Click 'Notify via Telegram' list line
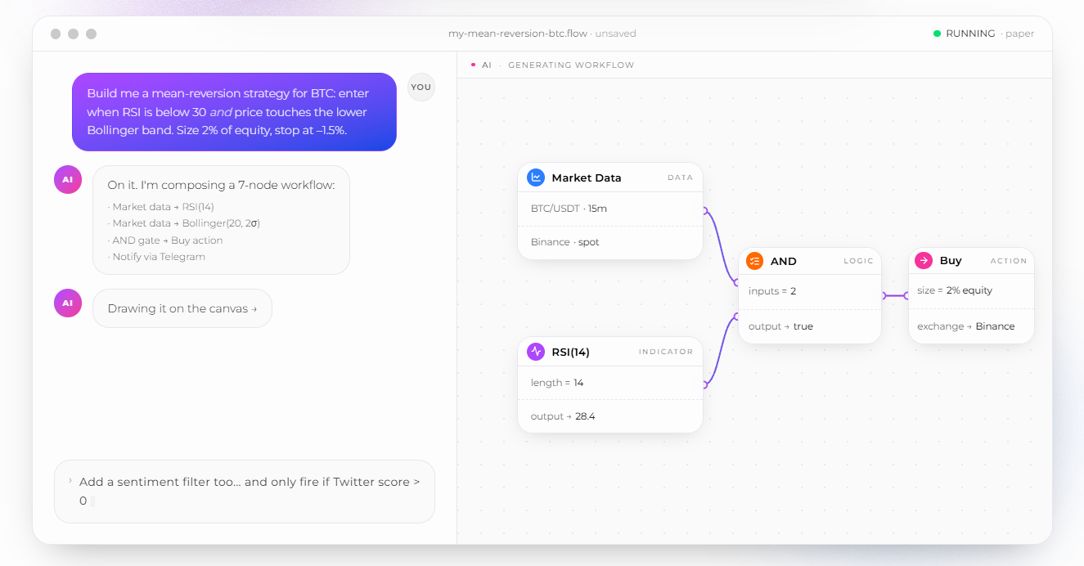Image resolution: width=1084 pixels, height=566 pixels. point(156,257)
